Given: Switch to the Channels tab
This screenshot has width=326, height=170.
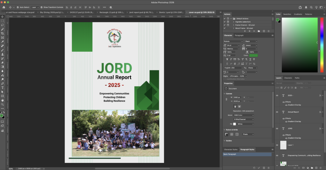Looking at the screenshot, I should tap(288, 78).
